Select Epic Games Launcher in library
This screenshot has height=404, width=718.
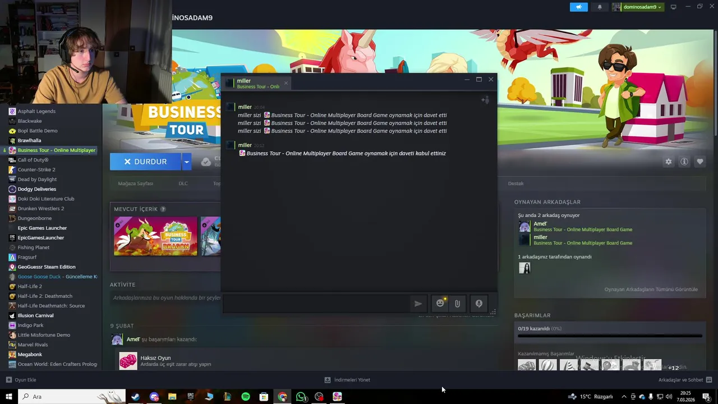(42, 228)
